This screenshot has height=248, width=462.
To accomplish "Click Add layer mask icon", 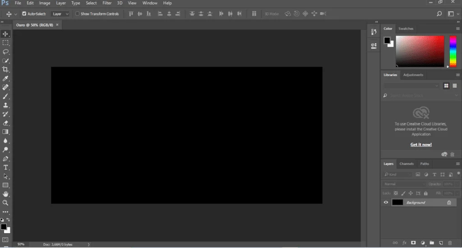I will click(413, 243).
